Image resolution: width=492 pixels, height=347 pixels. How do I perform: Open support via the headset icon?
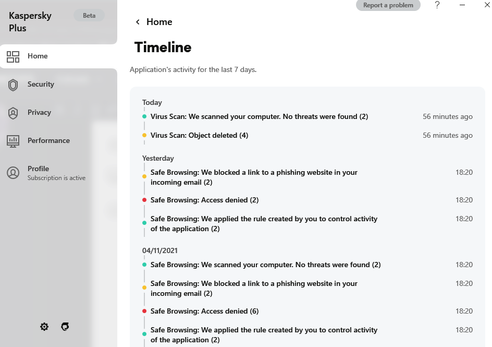tap(65, 327)
